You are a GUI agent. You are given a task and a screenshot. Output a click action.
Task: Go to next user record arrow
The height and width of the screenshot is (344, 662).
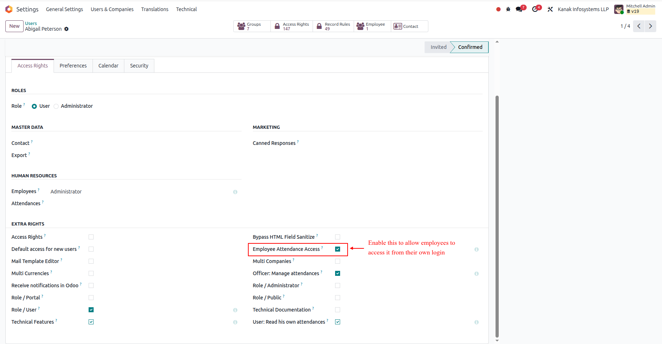[651, 26]
